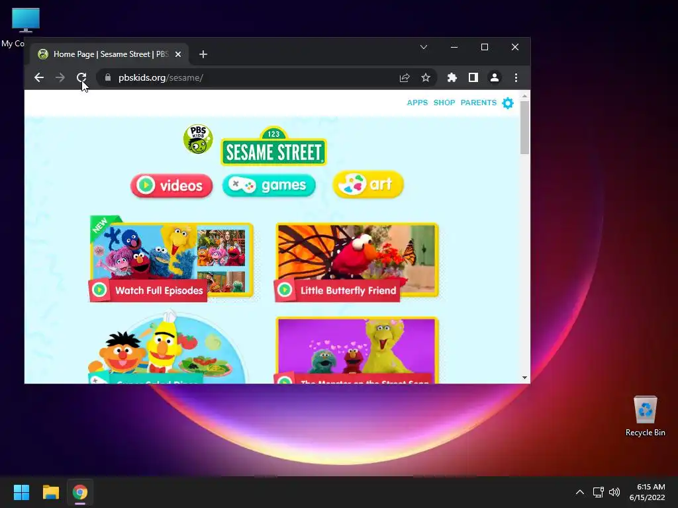Open the Big Bird purple video thumbnail
The image size is (678, 508).
(x=357, y=351)
